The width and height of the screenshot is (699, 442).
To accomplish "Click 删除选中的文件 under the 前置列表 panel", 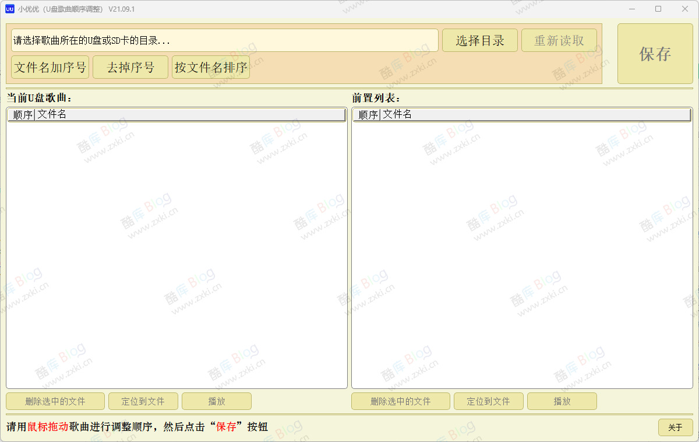I will 400,401.
